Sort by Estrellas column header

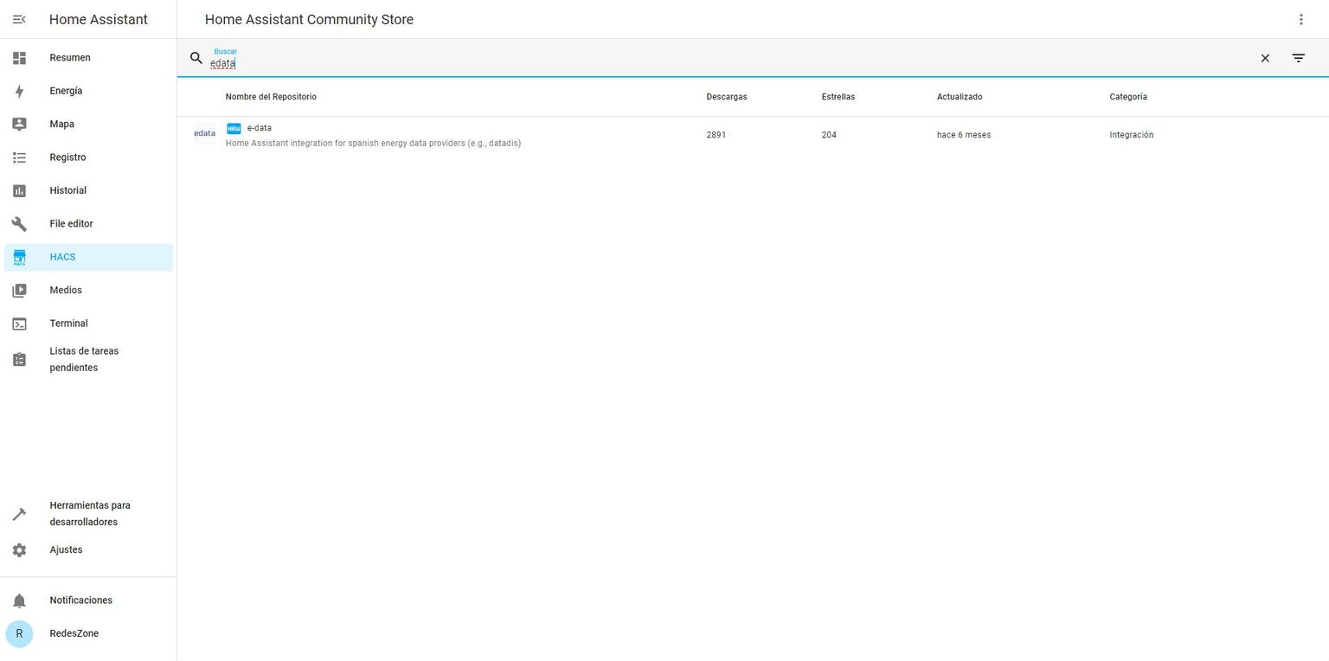838,97
